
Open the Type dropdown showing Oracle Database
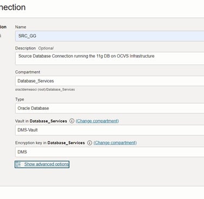click(x=109, y=108)
